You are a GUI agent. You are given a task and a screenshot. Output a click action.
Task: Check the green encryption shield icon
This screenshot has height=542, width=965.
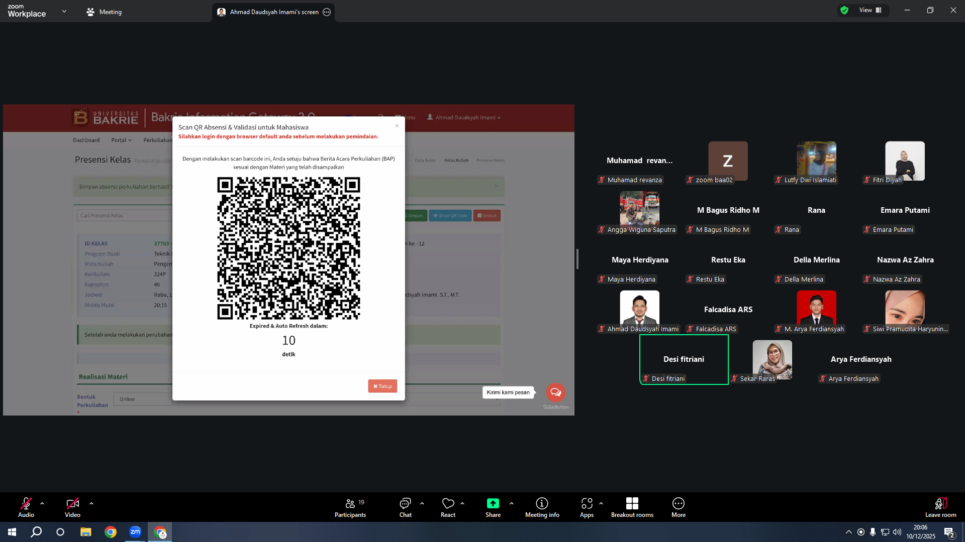tap(844, 10)
